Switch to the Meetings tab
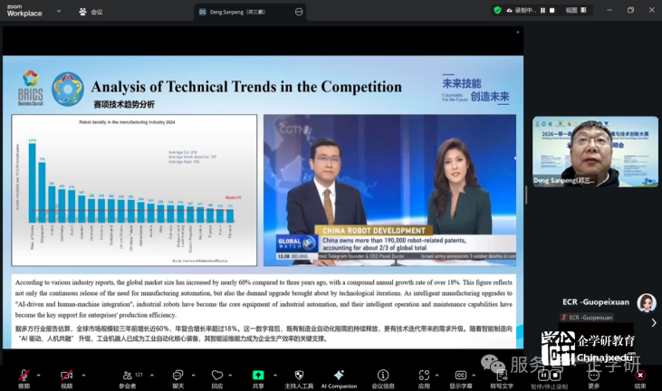Viewport: 662px width, 391px height. point(90,12)
